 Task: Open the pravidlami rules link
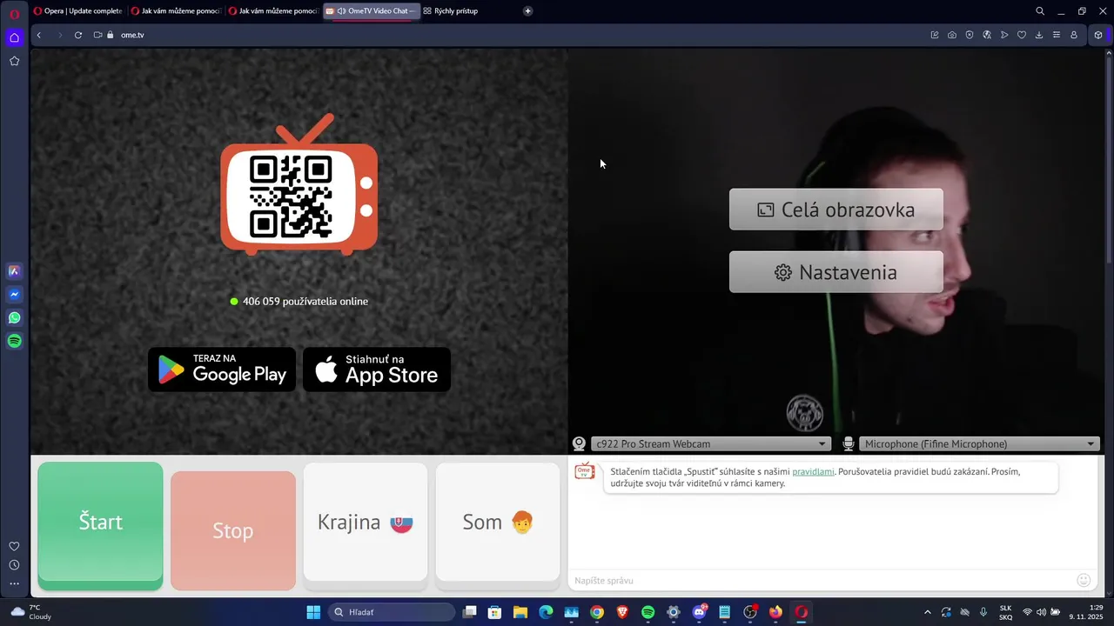tap(813, 471)
